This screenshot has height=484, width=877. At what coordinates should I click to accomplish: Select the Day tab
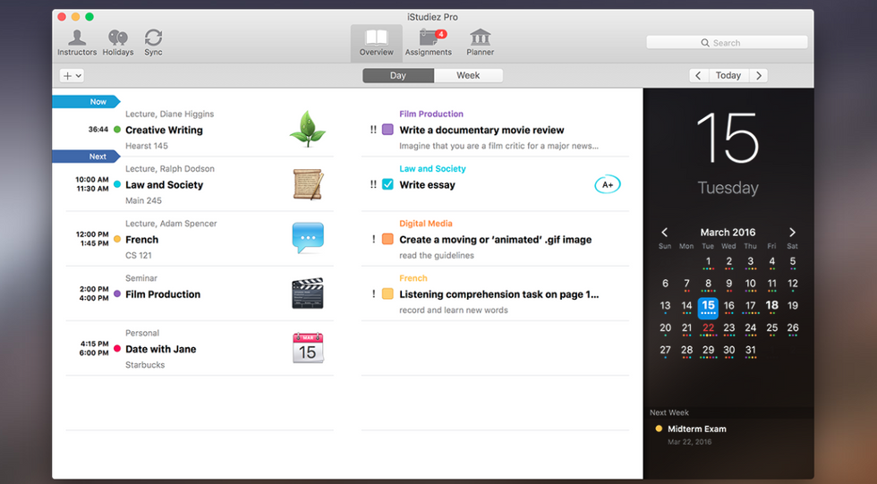[398, 76]
